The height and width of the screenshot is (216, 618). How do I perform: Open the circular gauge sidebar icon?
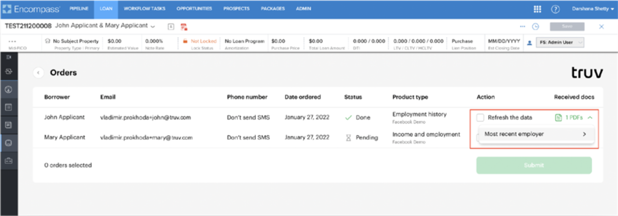pos(9,90)
